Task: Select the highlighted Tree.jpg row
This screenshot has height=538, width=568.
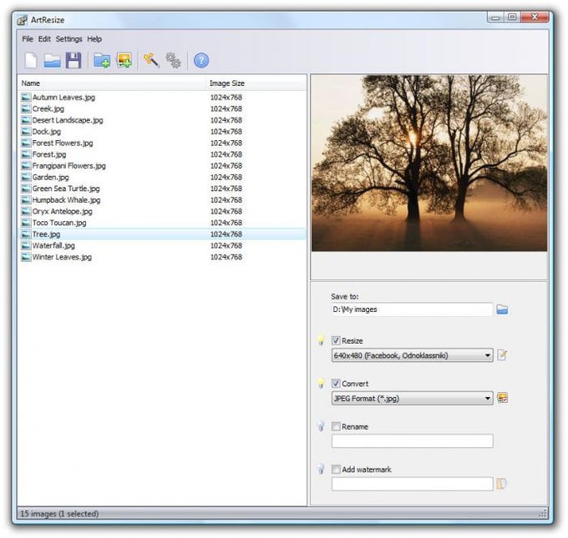Action: (162, 234)
